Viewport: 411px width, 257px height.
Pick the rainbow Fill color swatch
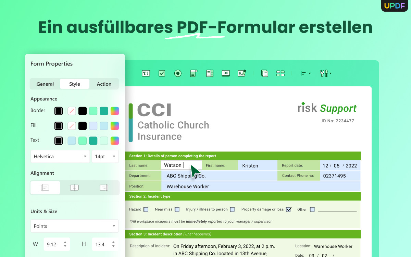[114, 126]
